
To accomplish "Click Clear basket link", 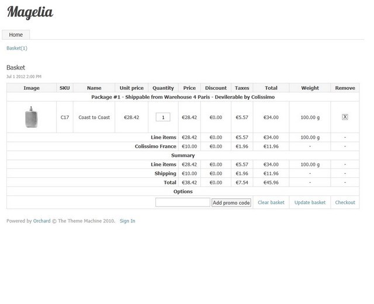I will pyautogui.click(x=271, y=202).
